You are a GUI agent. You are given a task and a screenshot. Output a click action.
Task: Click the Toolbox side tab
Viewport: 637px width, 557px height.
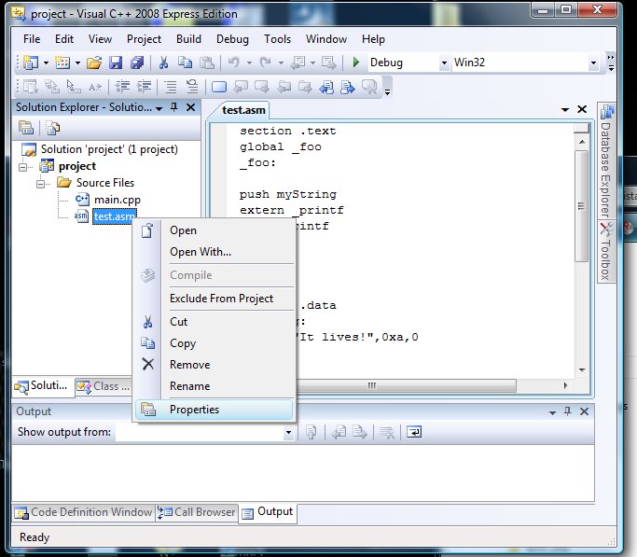click(x=605, y=252)
